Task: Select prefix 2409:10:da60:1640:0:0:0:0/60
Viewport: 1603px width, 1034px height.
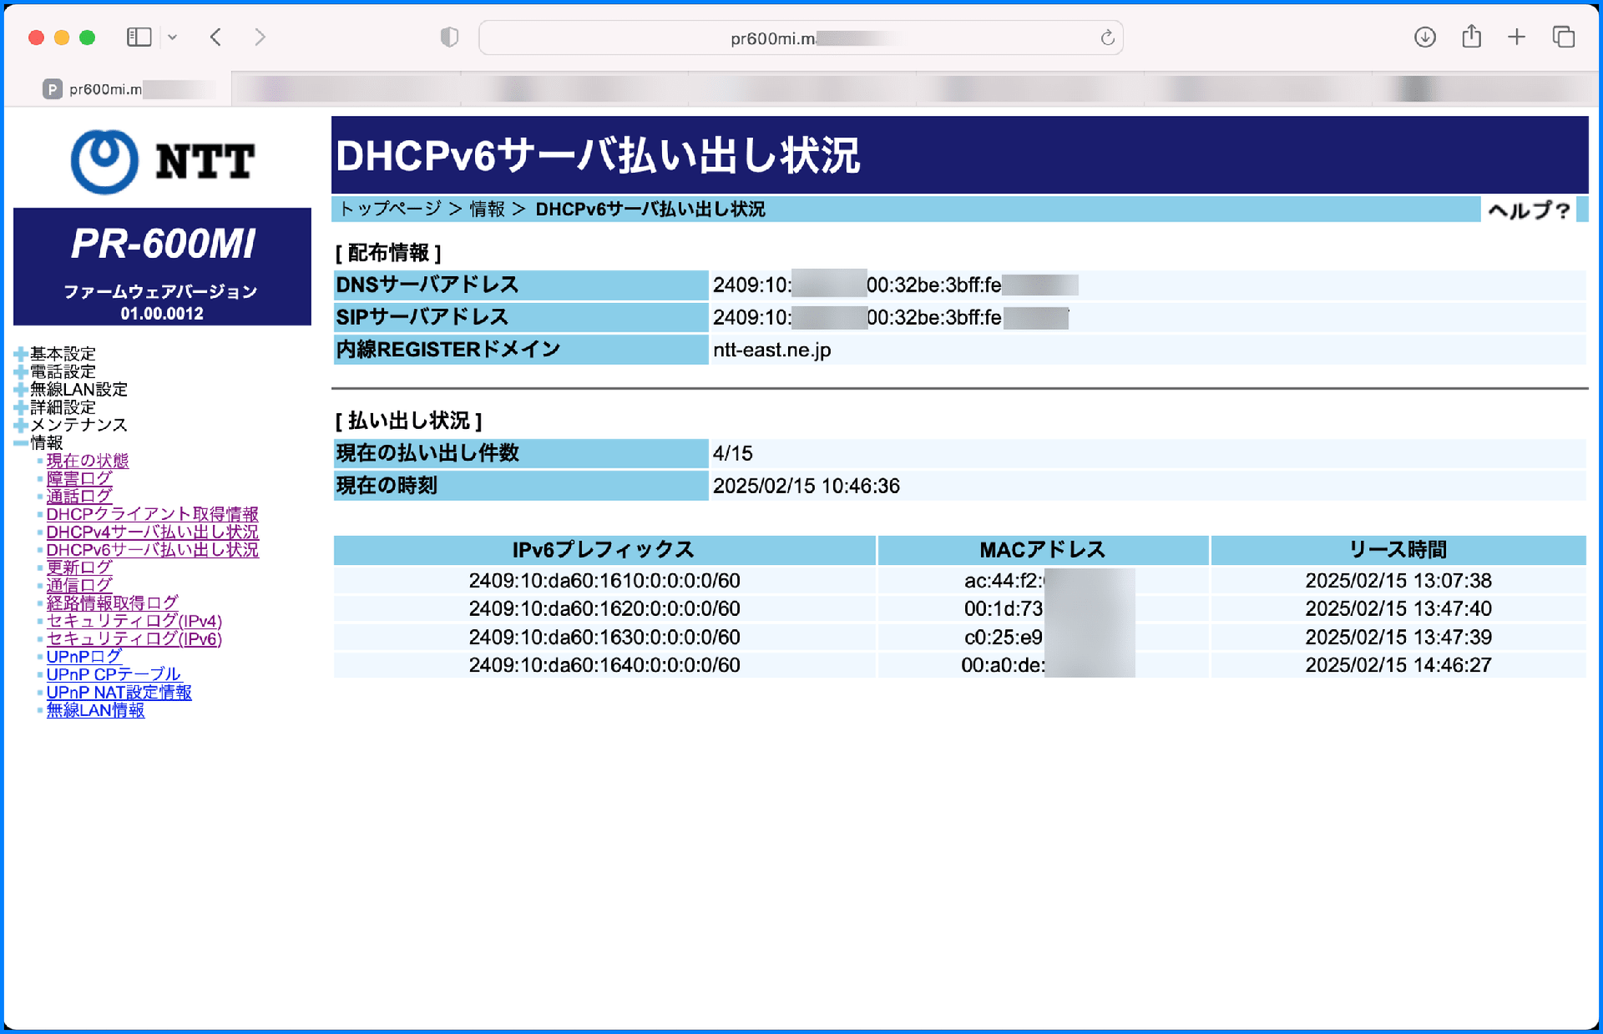Action: [x=604, y=665]
